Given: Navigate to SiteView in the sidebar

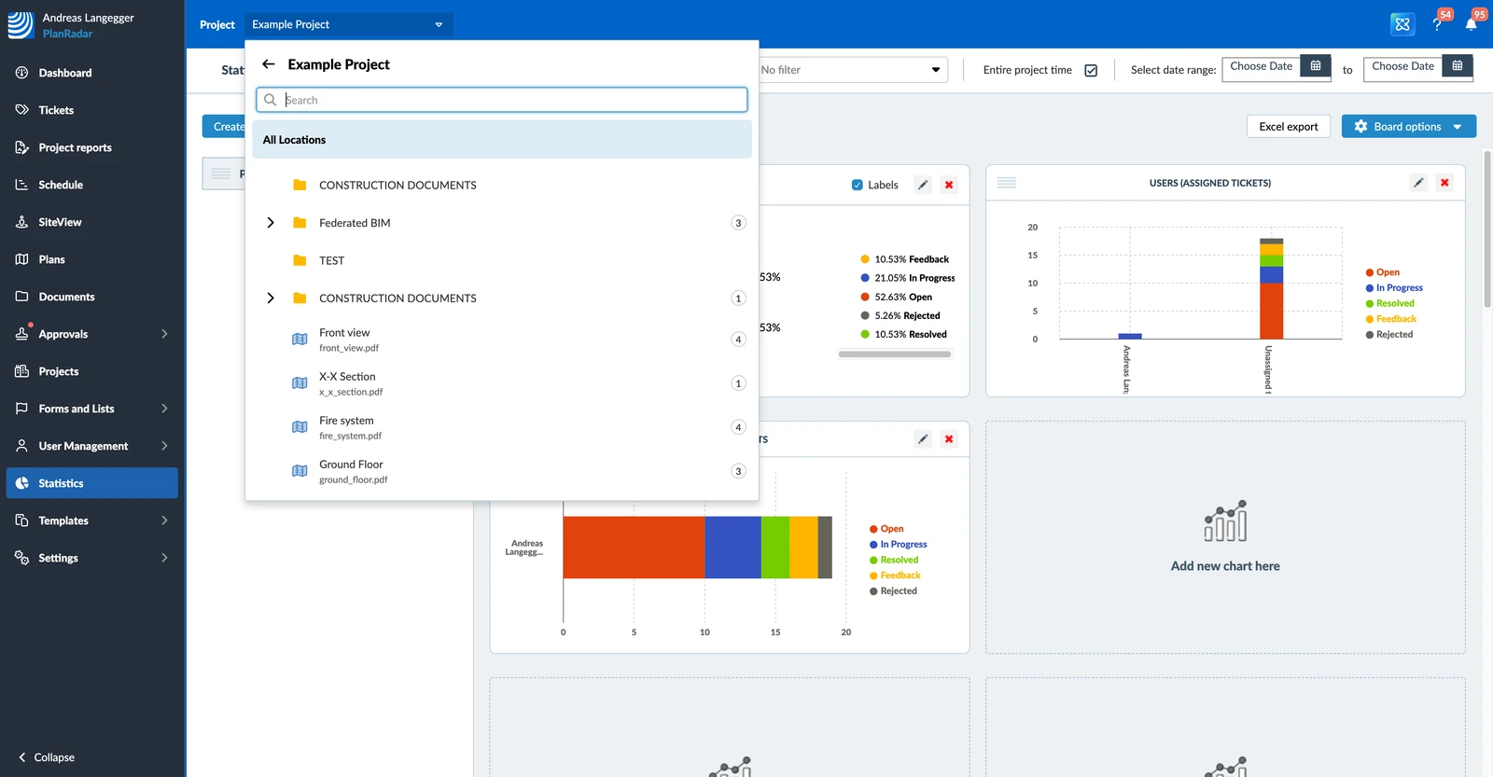Looking at the screenshot, I should [91, 222].
